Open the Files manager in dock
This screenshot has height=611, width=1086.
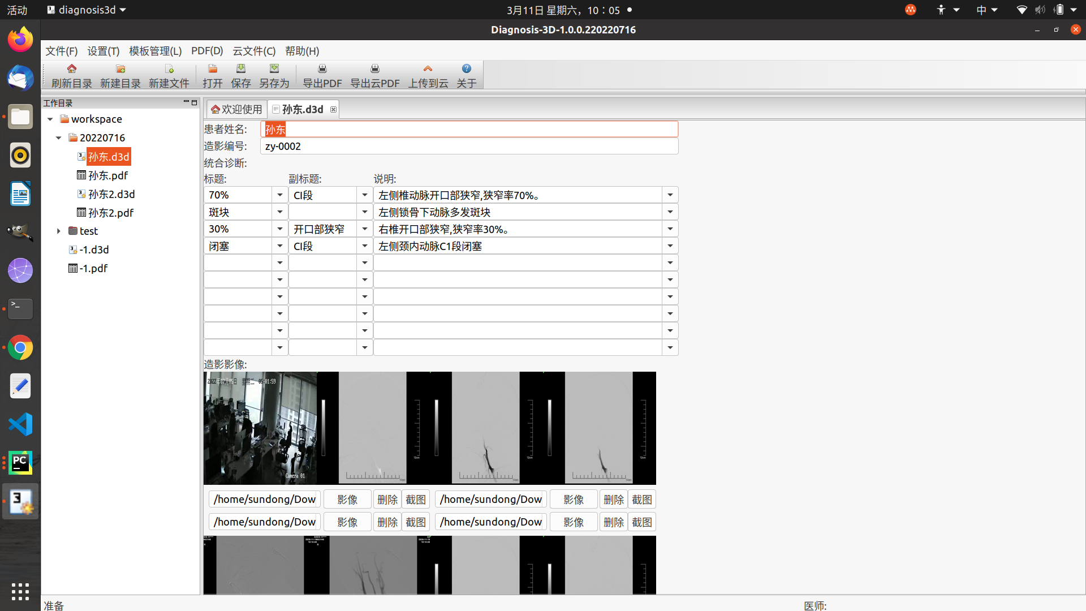(x=20, y=117)
